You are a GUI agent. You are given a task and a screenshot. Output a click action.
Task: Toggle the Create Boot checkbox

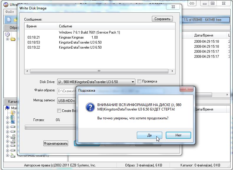[59, 111]
